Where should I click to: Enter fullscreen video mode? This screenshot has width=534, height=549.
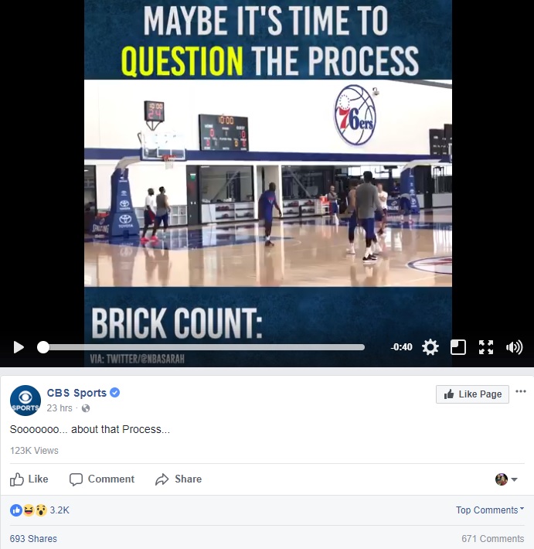[486, 347]
